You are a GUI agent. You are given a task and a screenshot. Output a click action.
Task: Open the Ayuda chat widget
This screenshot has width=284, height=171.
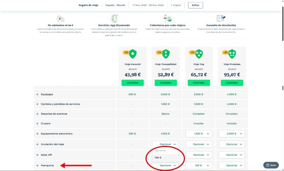coord(271,165)
